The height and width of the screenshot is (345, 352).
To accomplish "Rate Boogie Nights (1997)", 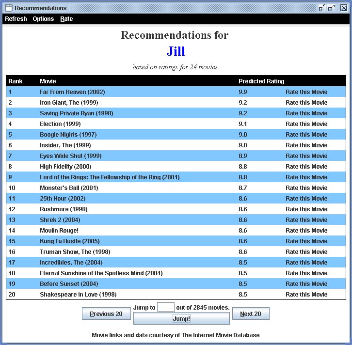I will (x=306, y=135).
